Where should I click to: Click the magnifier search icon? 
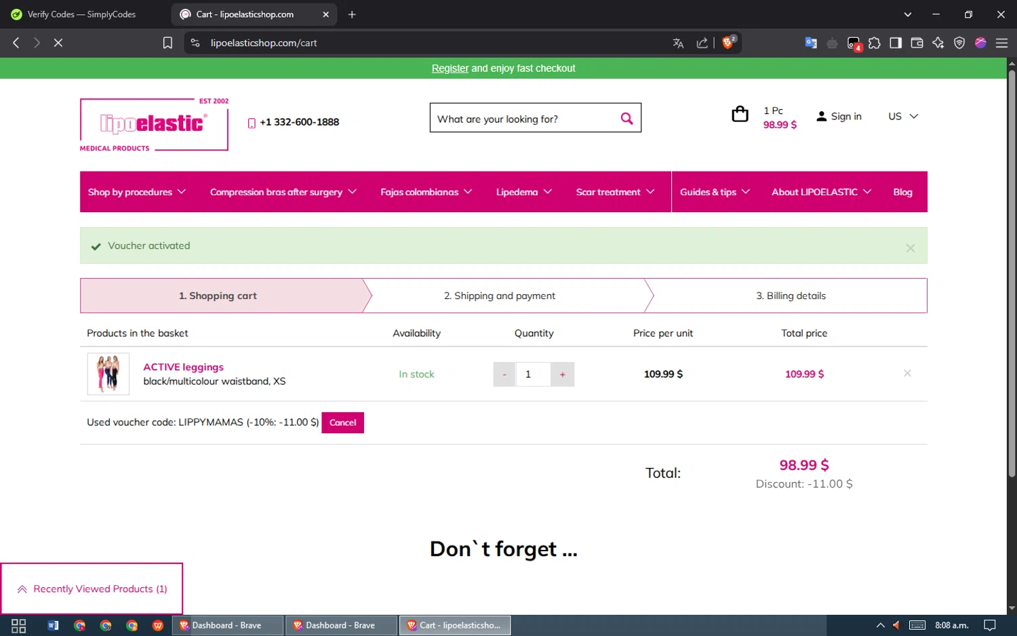coord(627,119)
